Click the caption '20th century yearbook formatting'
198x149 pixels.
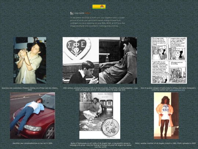pyautogui.click(x=100, y=89)
